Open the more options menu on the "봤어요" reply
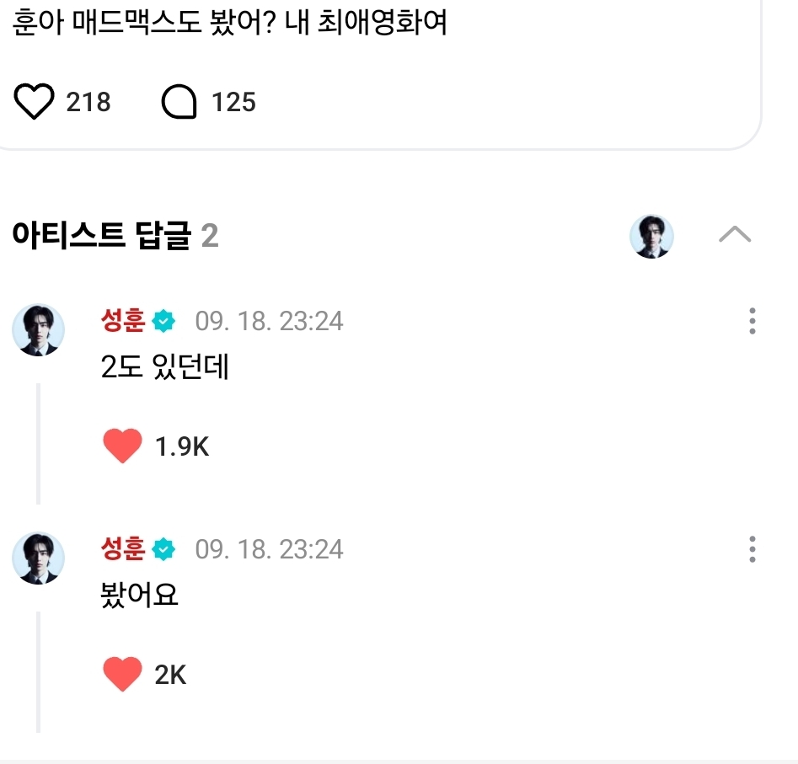This screenshot has width=798, height=764. 752,549
